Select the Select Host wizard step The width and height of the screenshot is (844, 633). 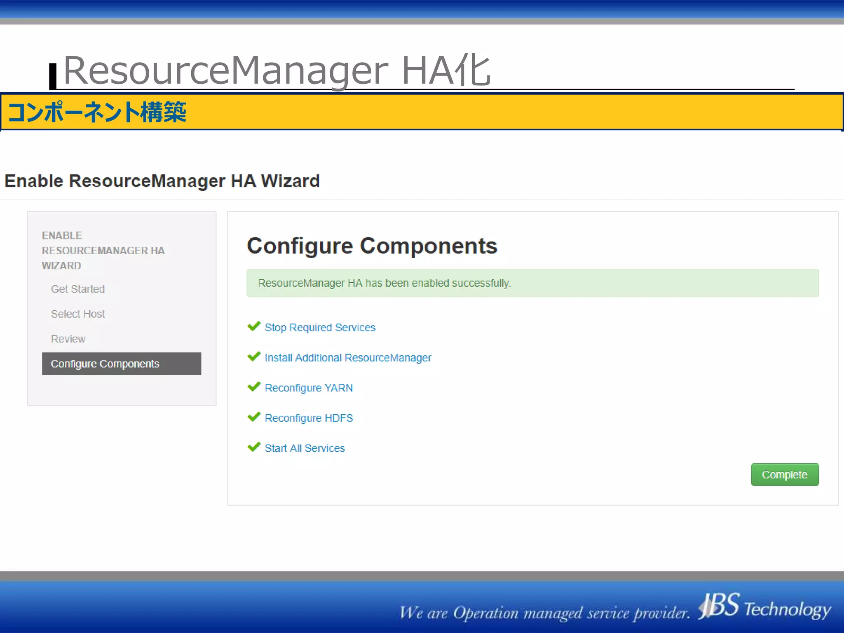[x=78, y=314]
